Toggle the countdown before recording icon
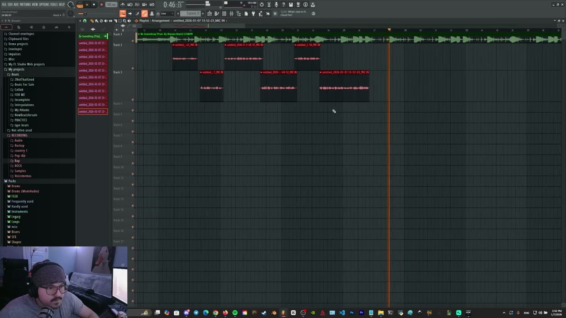The height and width of the screenshot is (318, 566). pyautogui.click(x=137, y=4)
